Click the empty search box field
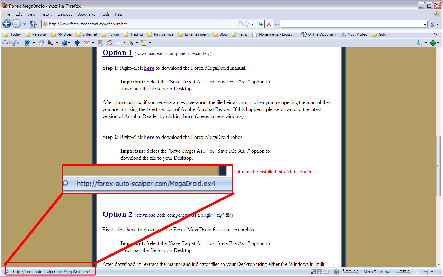 [x=352, y=24]
